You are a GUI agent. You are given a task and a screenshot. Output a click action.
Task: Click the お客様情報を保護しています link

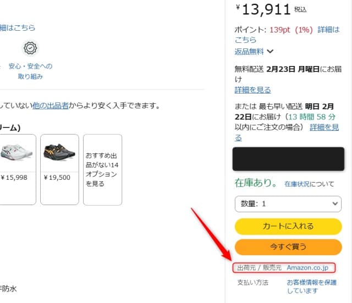310,286
